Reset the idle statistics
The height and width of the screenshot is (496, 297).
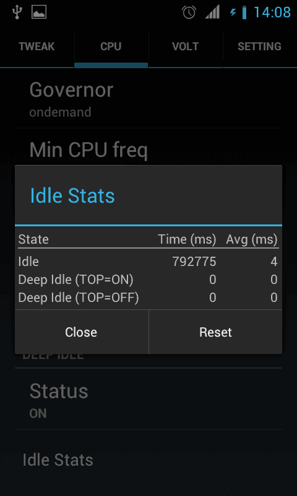pyautogui.click(x=215, y=332)
